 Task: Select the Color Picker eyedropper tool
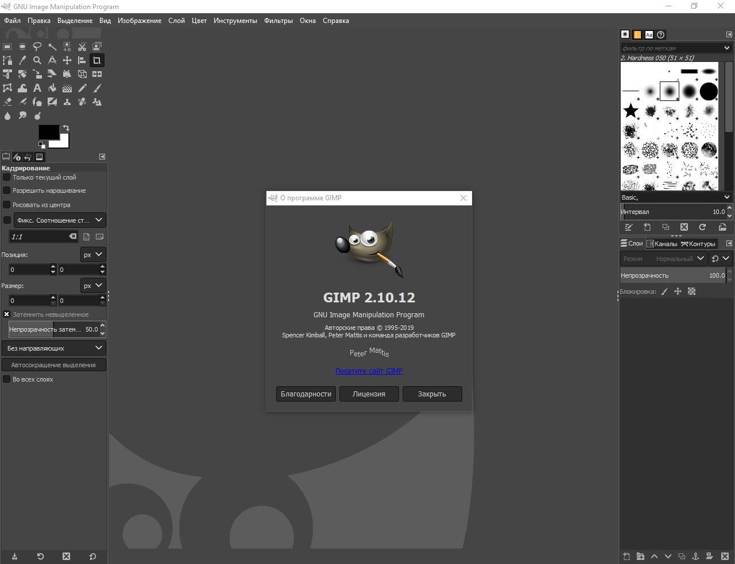[x=22, y=60]
